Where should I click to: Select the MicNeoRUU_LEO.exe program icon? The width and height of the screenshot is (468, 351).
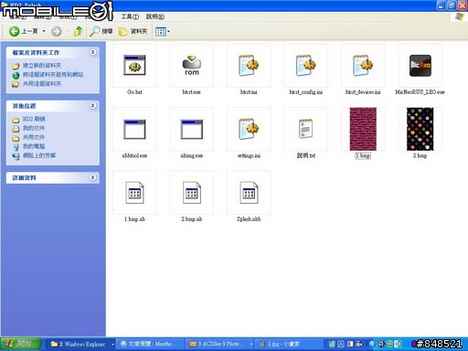coord(420,65)
